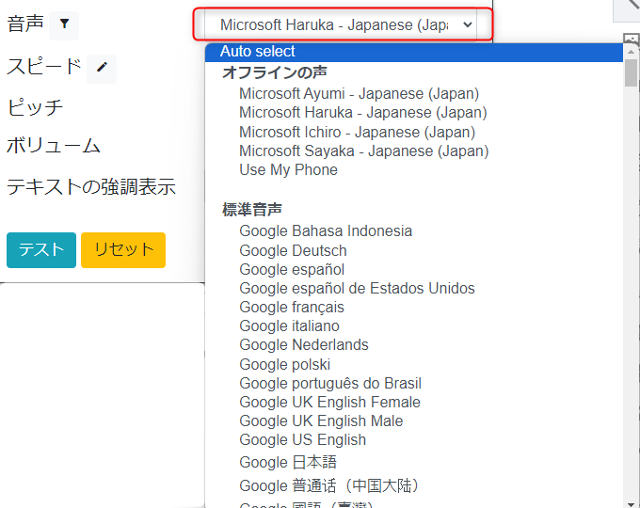Click the scrollbar up arrow
This screenshot has width=640, height=508.
tap(631, 52)
